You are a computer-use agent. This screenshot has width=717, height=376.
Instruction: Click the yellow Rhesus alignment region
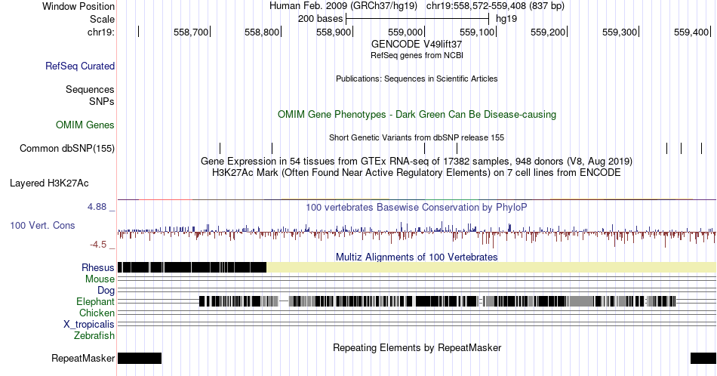click(491, 267)
